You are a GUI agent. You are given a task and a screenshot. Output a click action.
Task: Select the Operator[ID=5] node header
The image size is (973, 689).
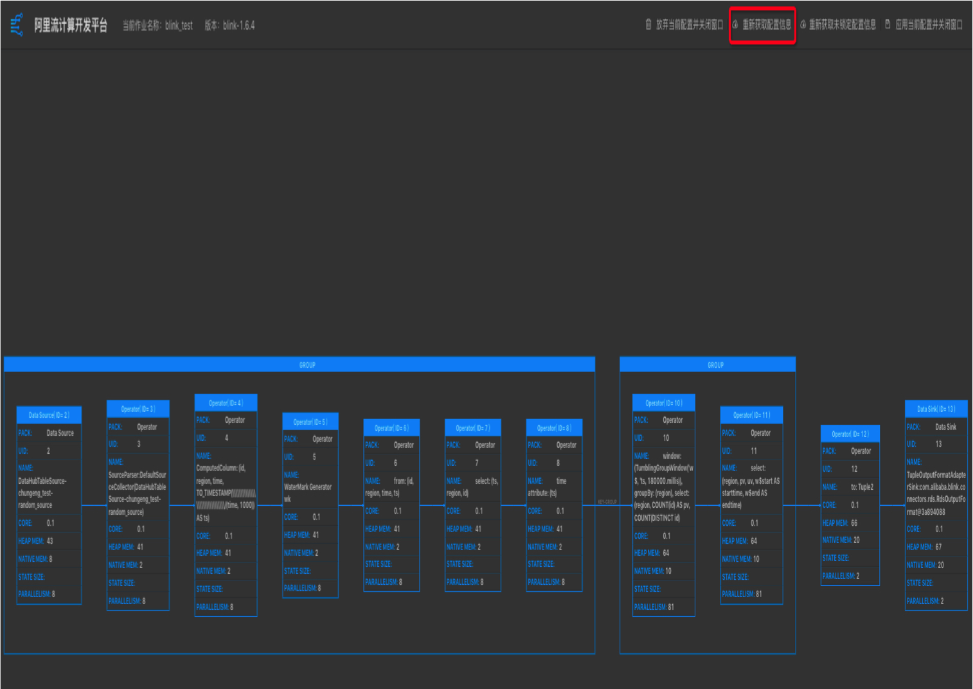310,422
